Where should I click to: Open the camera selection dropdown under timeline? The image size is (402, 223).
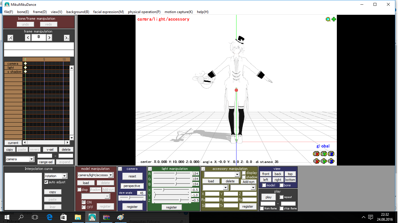click(x=31, y=159)
